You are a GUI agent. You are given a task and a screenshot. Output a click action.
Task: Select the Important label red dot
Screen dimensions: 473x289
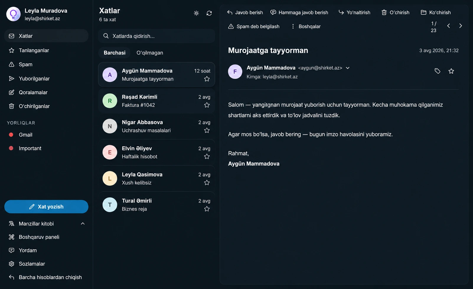click(x=11, y=148)
